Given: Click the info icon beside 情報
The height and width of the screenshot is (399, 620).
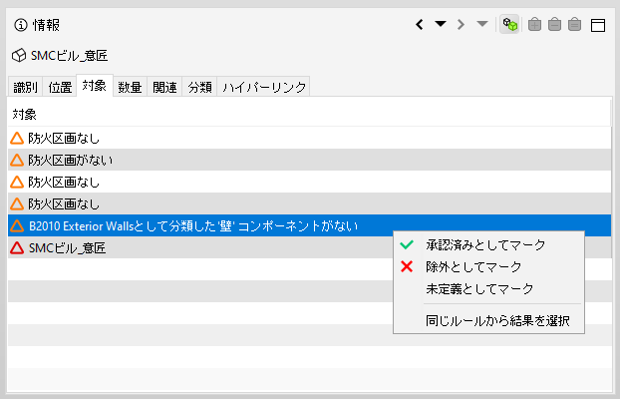Looking at the screenshot, I should click(21, 25).
